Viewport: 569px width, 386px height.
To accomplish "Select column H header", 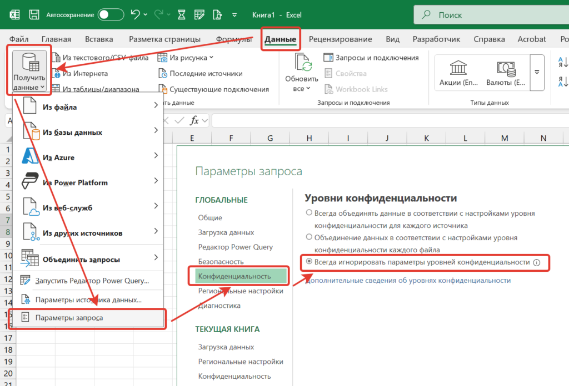I will tap(309, 138).
